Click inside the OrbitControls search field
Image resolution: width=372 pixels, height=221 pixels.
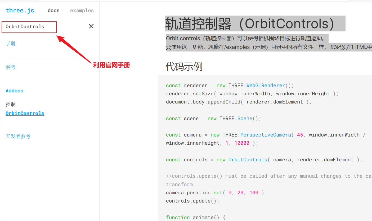tap(29, 27)
